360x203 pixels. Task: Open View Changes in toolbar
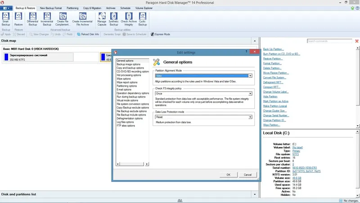39,34
